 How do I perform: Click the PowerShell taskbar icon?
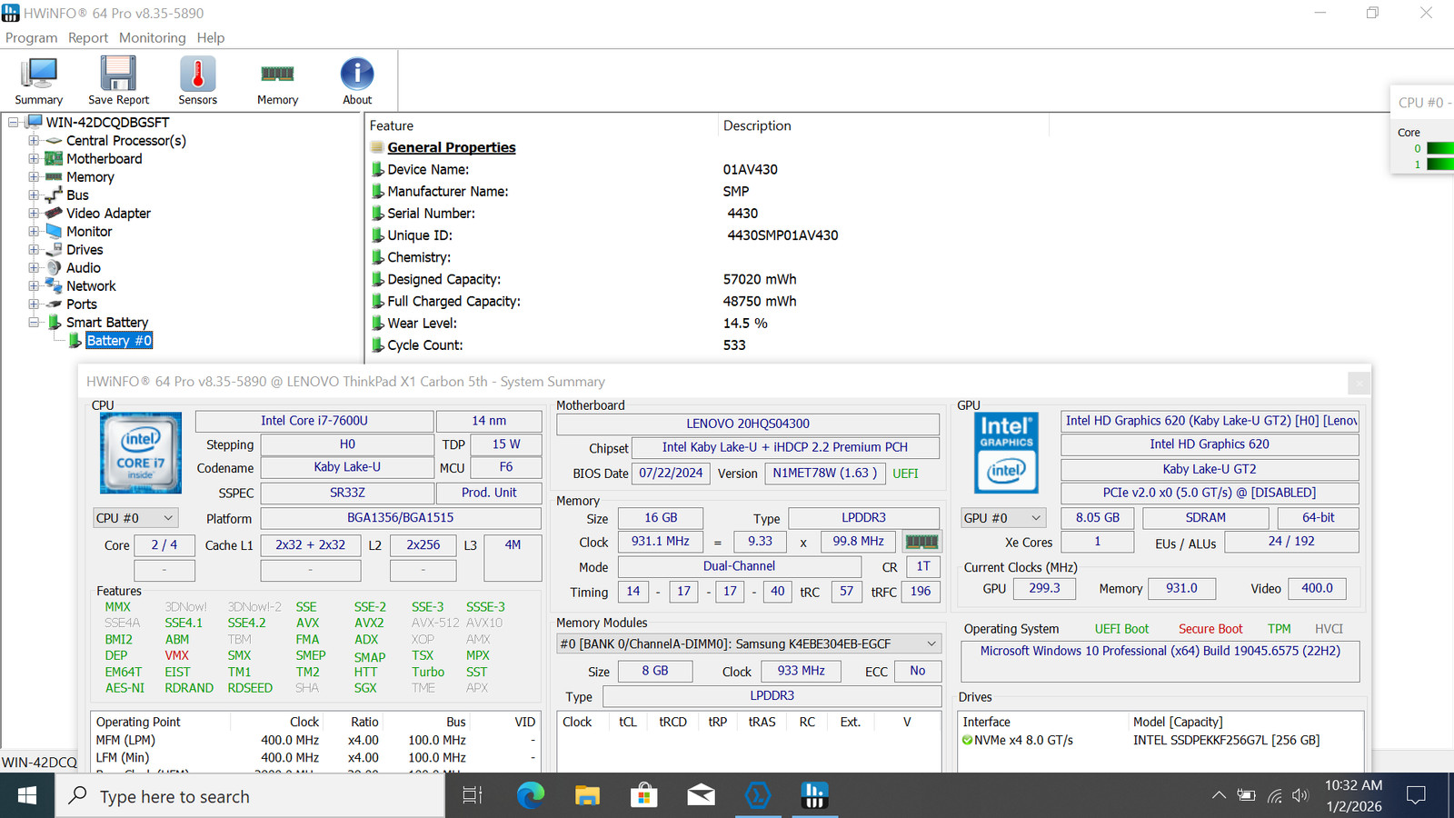coord(757,796)
